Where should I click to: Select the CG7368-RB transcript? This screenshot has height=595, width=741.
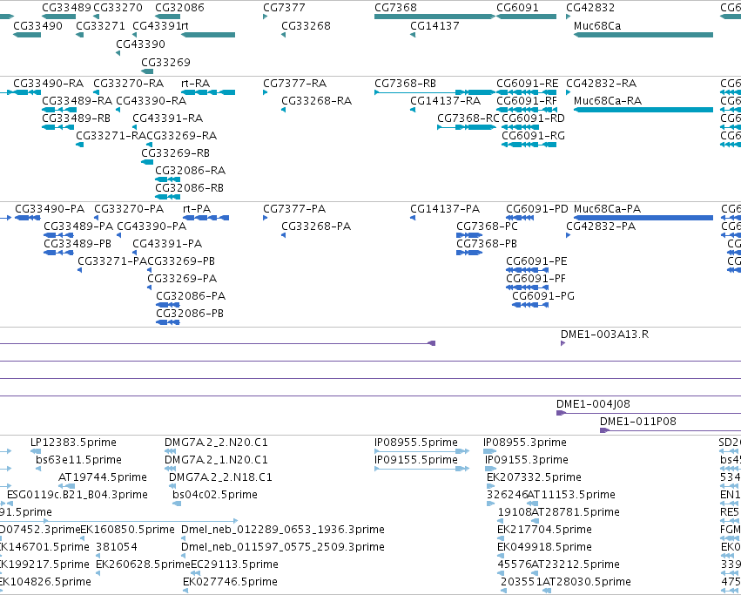pyautogui.click(x=434, y=92)
